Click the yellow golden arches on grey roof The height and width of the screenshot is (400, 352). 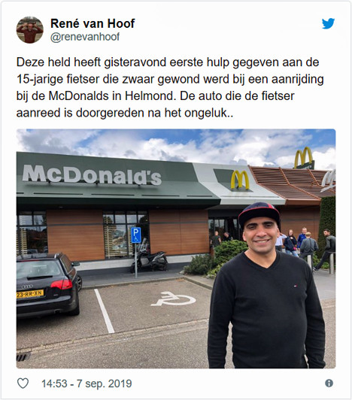(240, 180)
